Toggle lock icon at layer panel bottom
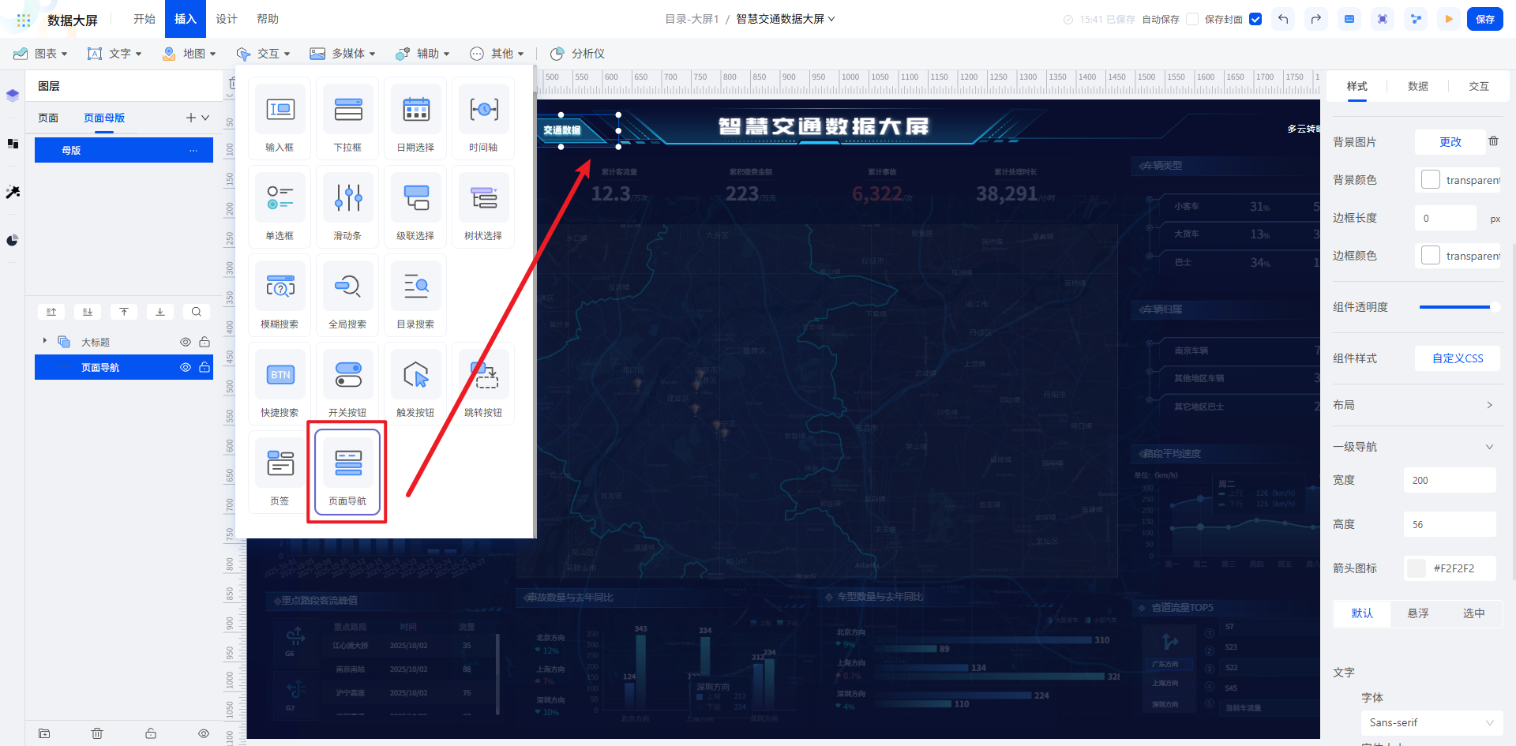Screen dimensions: 1516x746 point(151,733)
